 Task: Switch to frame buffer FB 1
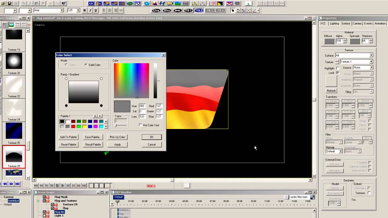pos(188,10)
